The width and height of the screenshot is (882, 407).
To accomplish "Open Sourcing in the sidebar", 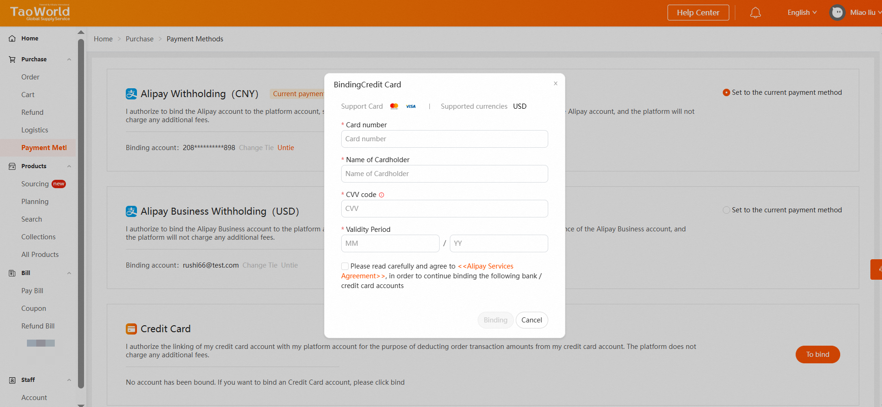I will 35,184.
